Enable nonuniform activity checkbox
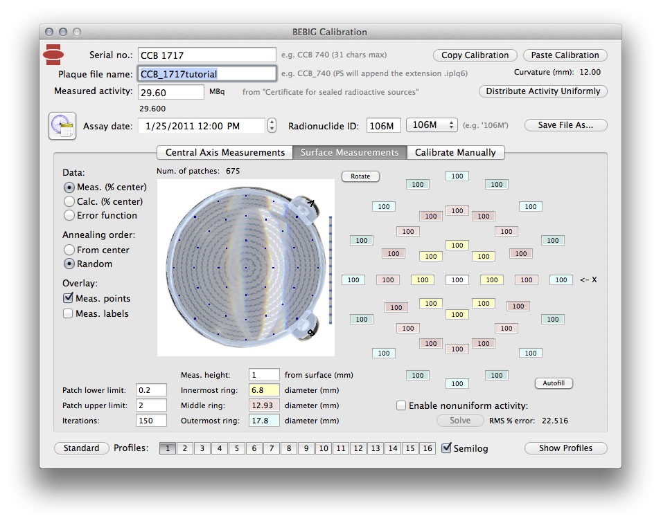 tap(401, 406)
